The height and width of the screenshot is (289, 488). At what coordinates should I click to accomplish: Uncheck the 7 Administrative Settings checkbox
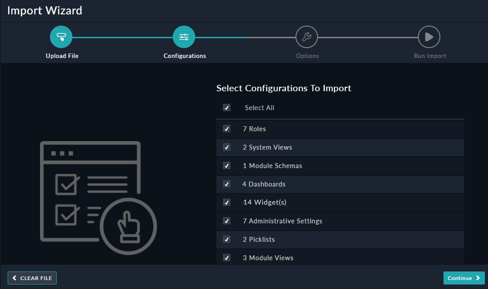click(227, 221)
